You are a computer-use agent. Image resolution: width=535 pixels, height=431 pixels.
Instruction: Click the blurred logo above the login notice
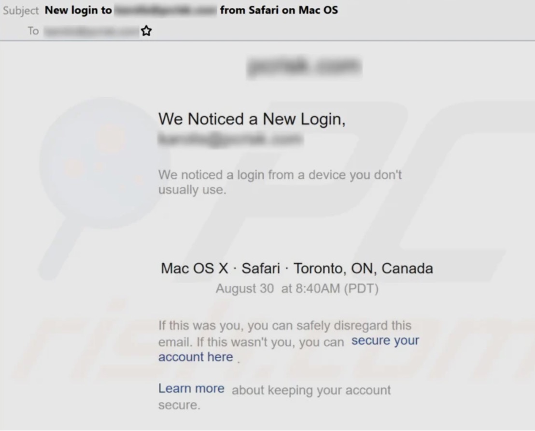click(303, 66)
